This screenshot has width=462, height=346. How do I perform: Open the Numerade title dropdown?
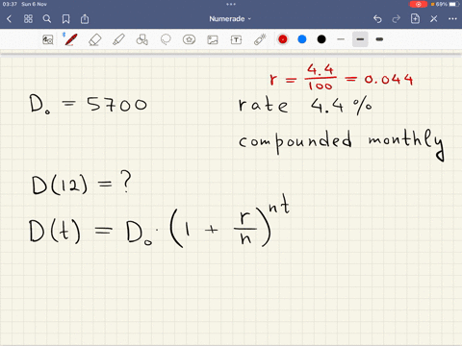[x=230, y=19]
